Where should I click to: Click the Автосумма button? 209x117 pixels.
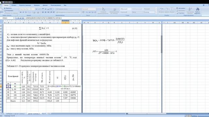[x=181, y=8]
